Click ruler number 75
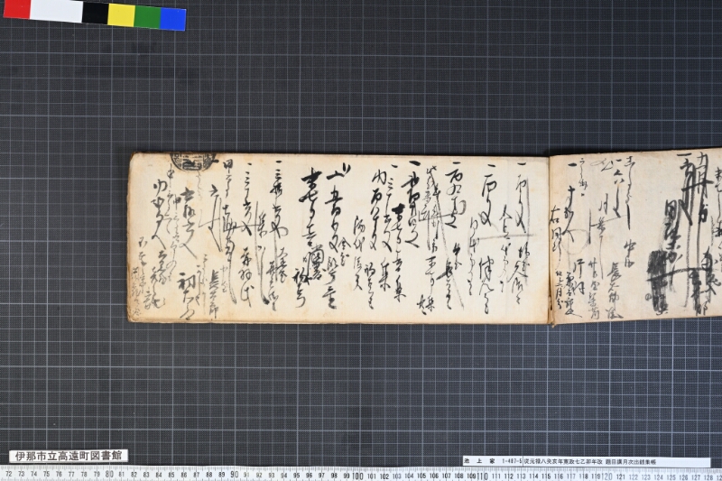This screenshot has width=722, height=481. coord(47,474)
